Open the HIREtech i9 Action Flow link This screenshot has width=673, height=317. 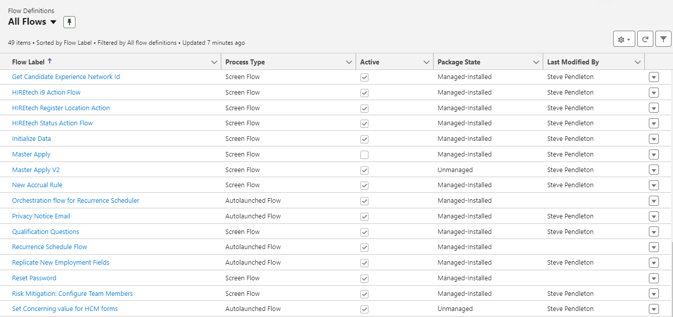(x=46, y=93)
